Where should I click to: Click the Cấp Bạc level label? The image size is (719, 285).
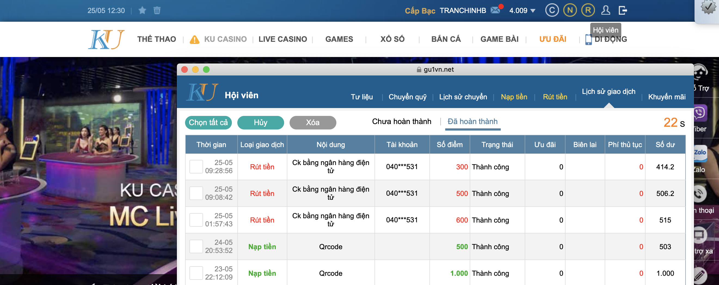click(420, 11)
